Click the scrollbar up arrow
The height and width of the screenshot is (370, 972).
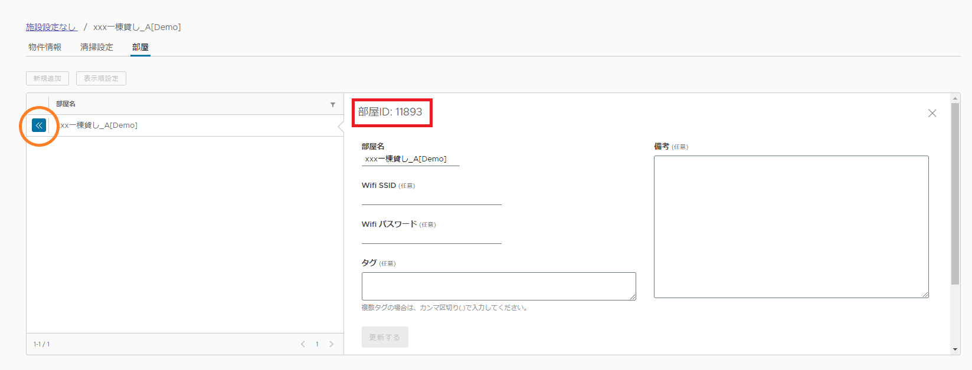955,99
